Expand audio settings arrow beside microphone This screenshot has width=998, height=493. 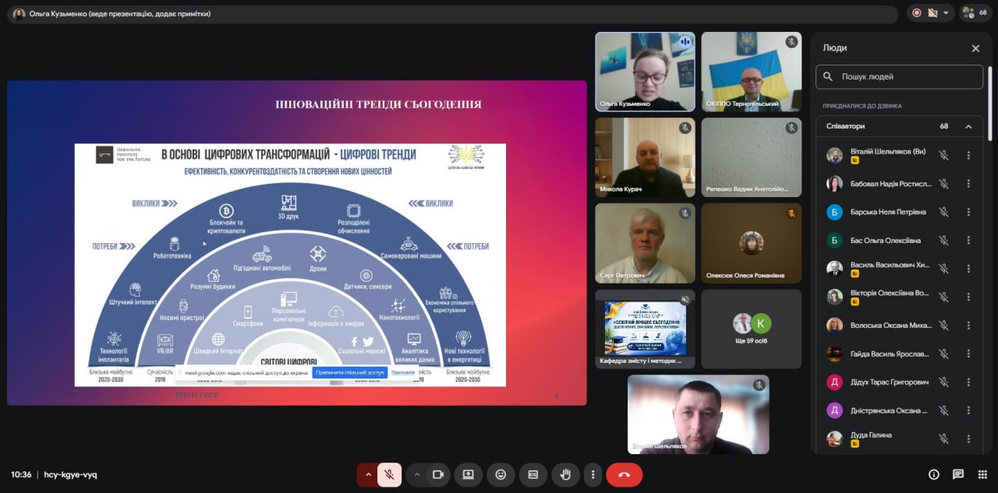pyautogui.click(x=368, y=474)
